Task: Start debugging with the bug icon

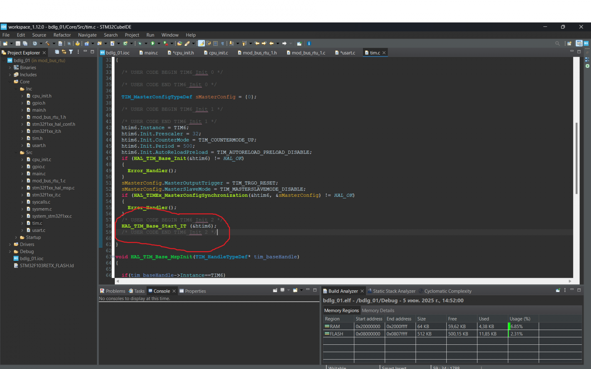Action: (x=139, y=44)
